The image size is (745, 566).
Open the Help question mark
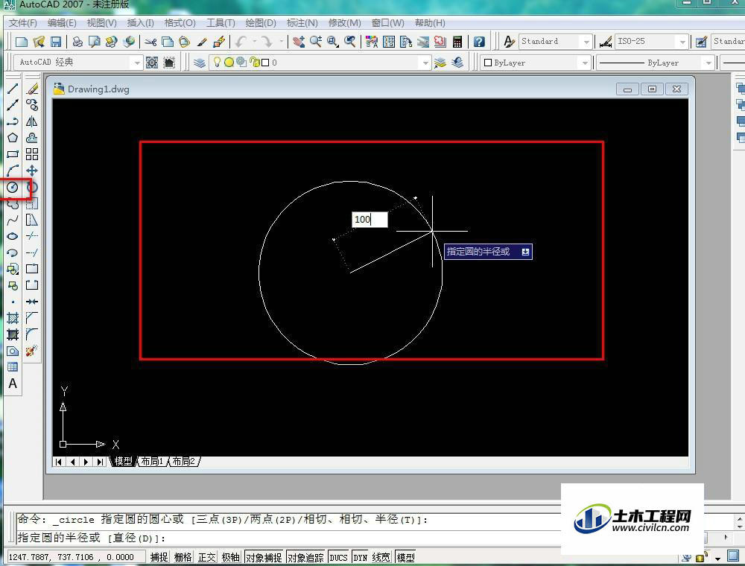coord(479,42)
